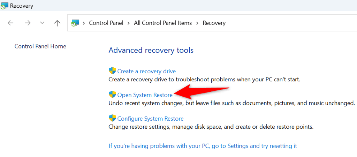
Task: Launch Open System Restore
Action: (x=145, y=95)
